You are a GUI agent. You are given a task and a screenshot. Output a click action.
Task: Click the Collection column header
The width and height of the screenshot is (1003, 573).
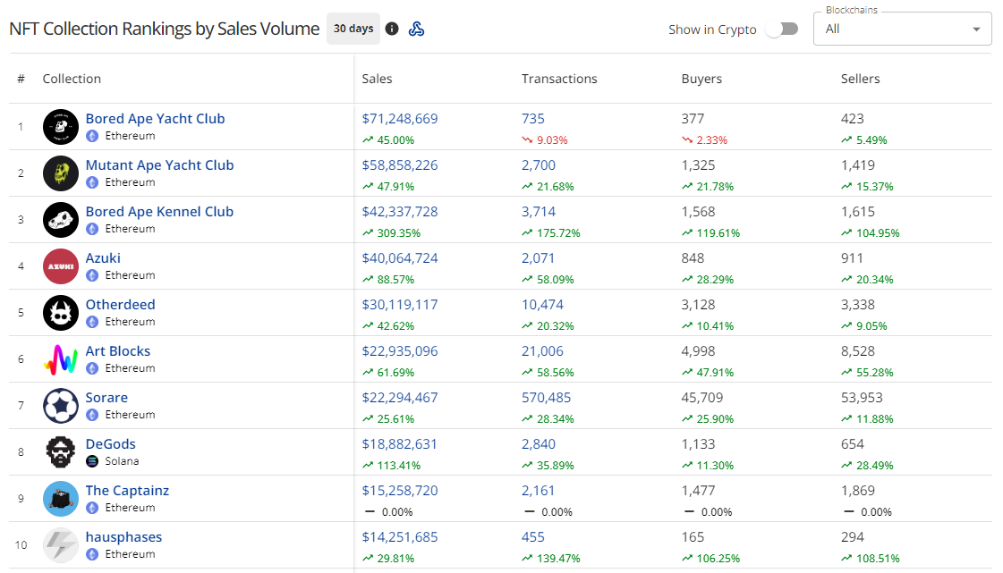pos(72,79)
